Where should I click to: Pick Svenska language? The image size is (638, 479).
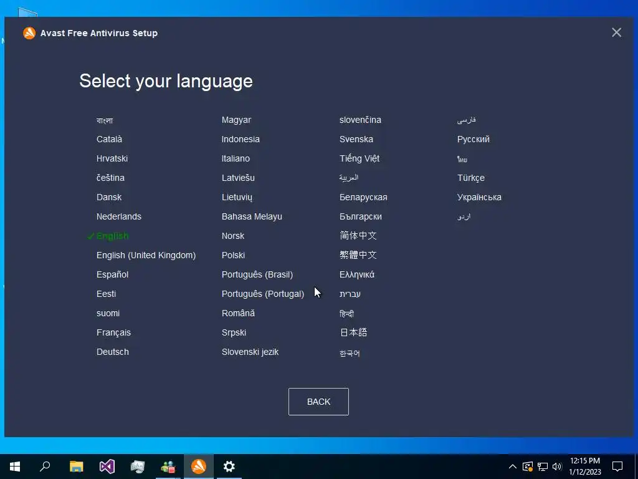tap(356, 139)
